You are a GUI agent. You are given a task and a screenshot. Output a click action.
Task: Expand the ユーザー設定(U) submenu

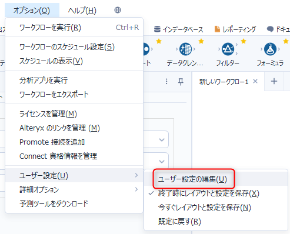click(74, 175)
